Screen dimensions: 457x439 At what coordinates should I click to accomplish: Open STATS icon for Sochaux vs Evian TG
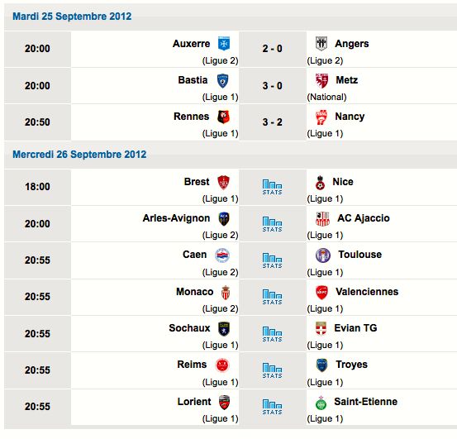pyautogui.click(x=272, y=334)
